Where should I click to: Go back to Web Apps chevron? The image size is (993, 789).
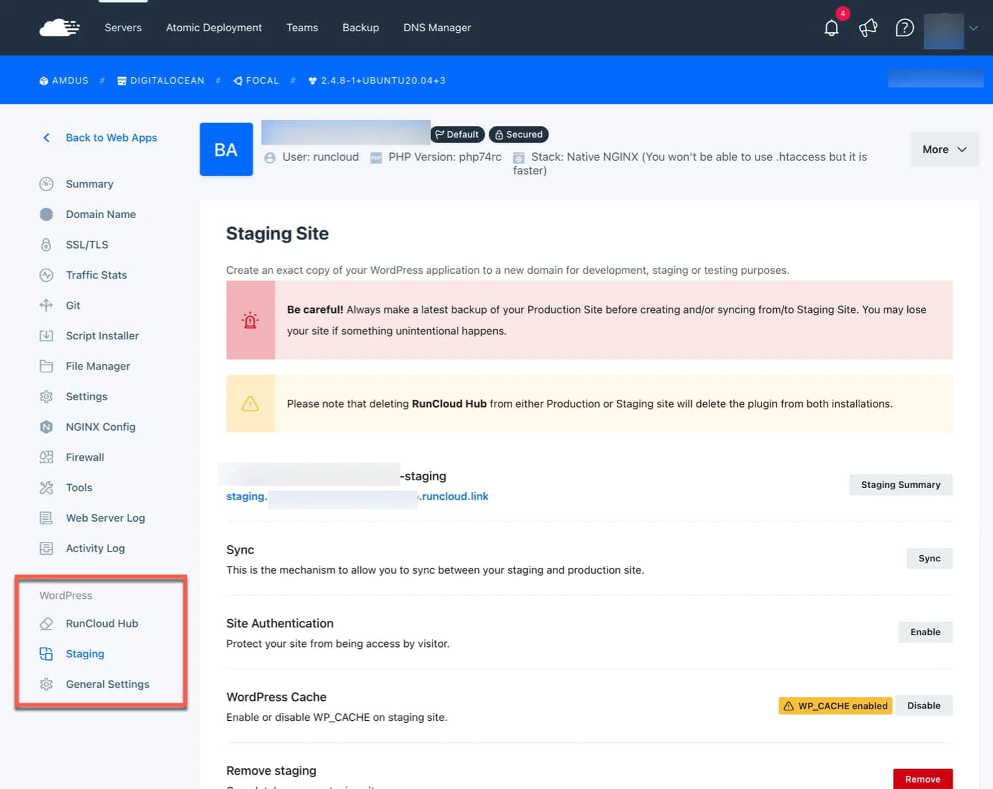click(x=46, y=138)
